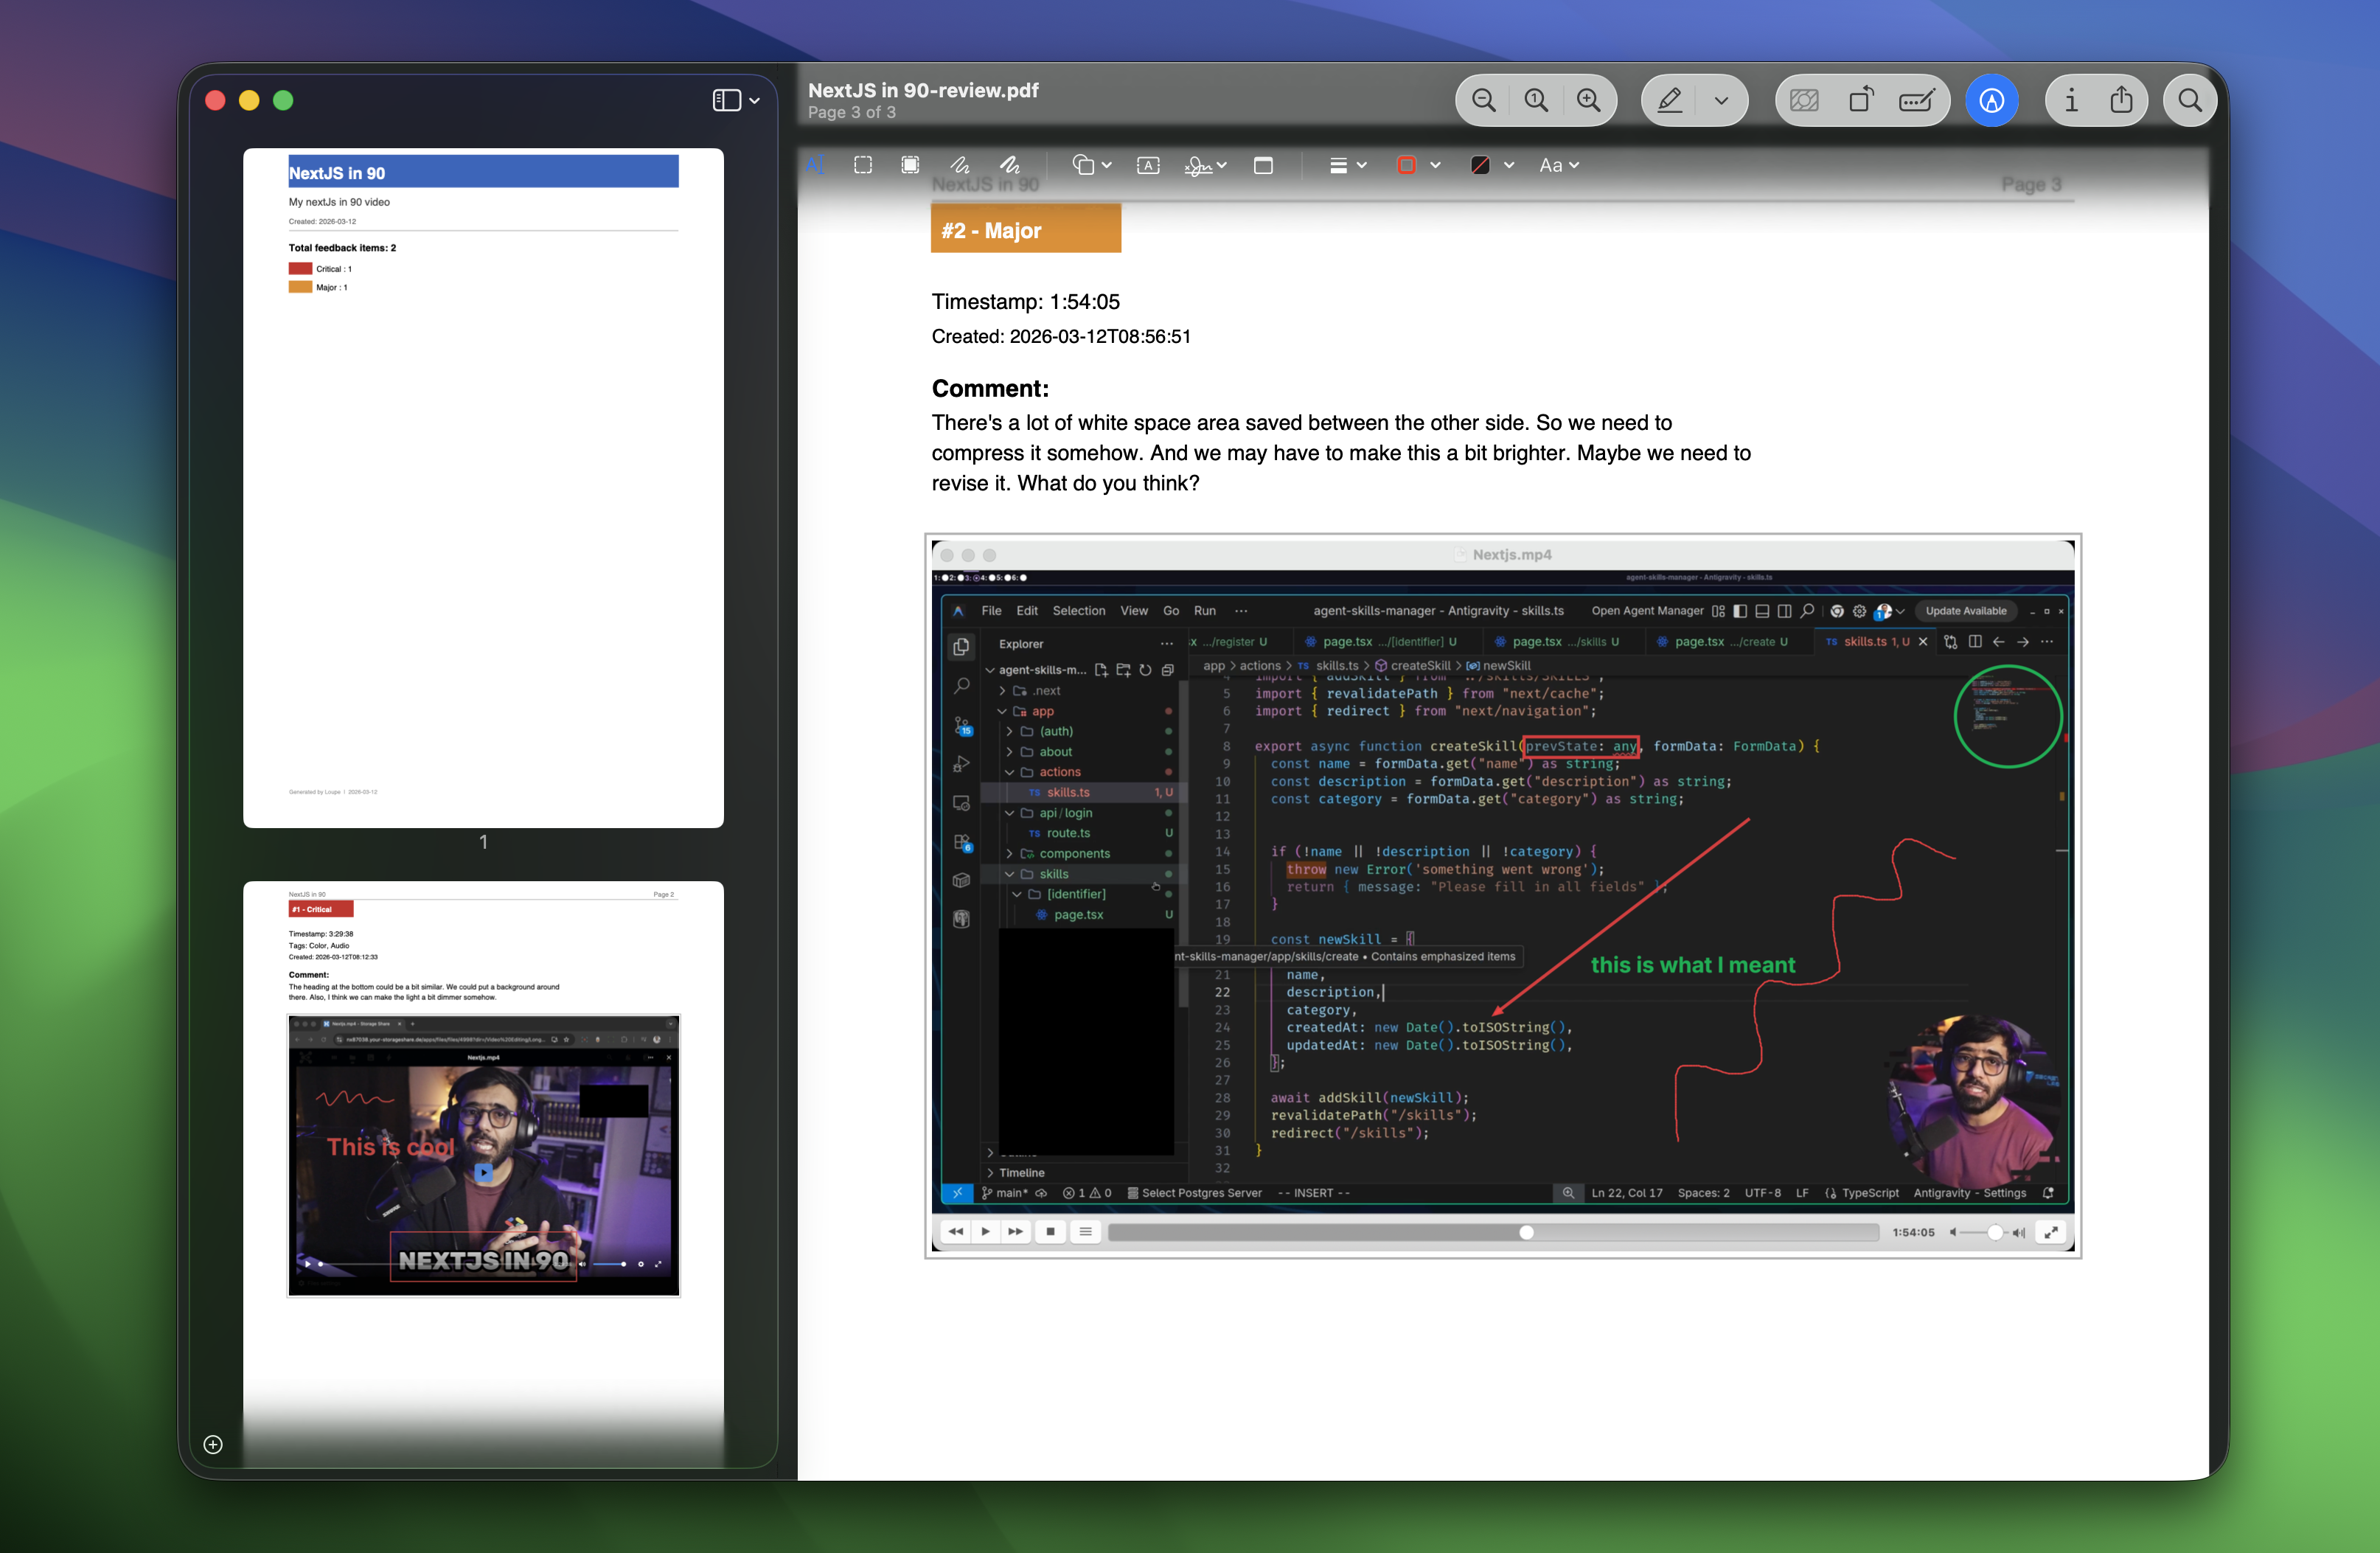Select the Highlight pen tool

click(x=1669, y=100)
